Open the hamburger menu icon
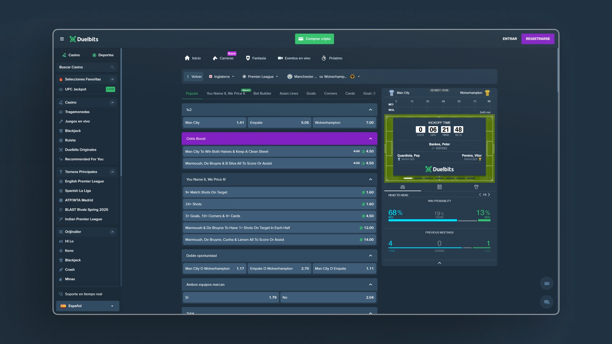 tap(62, 39)
